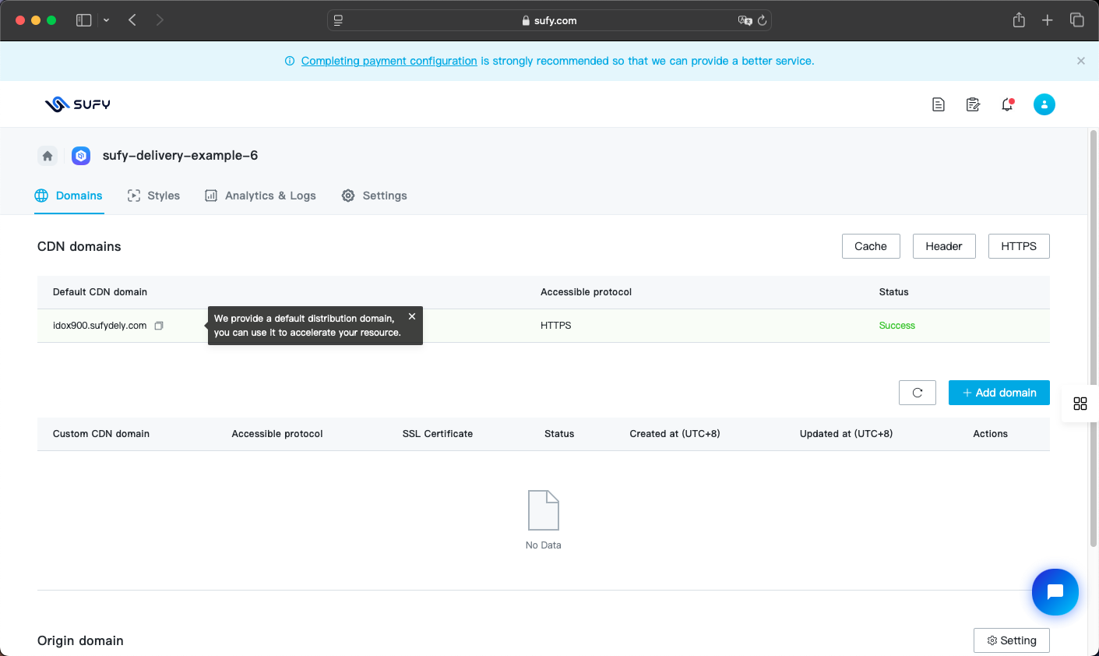The image size is (1099, 656).
Task: Click the page vertical scrollbar
Action: click(1094, 339)
